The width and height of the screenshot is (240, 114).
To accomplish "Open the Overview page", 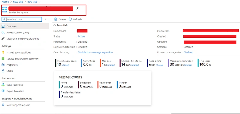I will pyautogui.click(x=24, y=26).
